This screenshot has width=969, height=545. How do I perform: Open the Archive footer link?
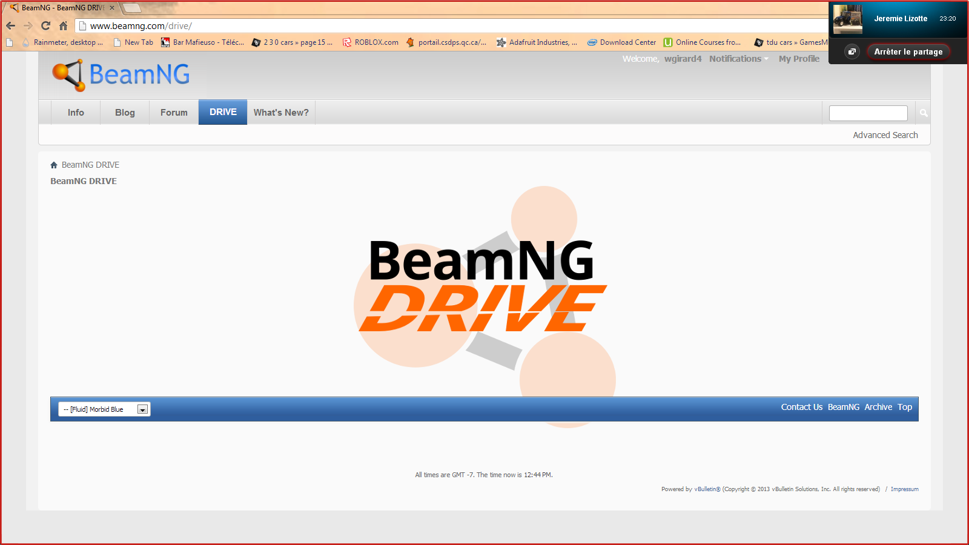878,407
